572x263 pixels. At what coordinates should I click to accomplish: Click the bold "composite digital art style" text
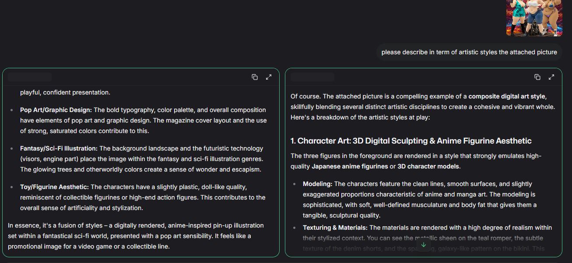point(507,96)
